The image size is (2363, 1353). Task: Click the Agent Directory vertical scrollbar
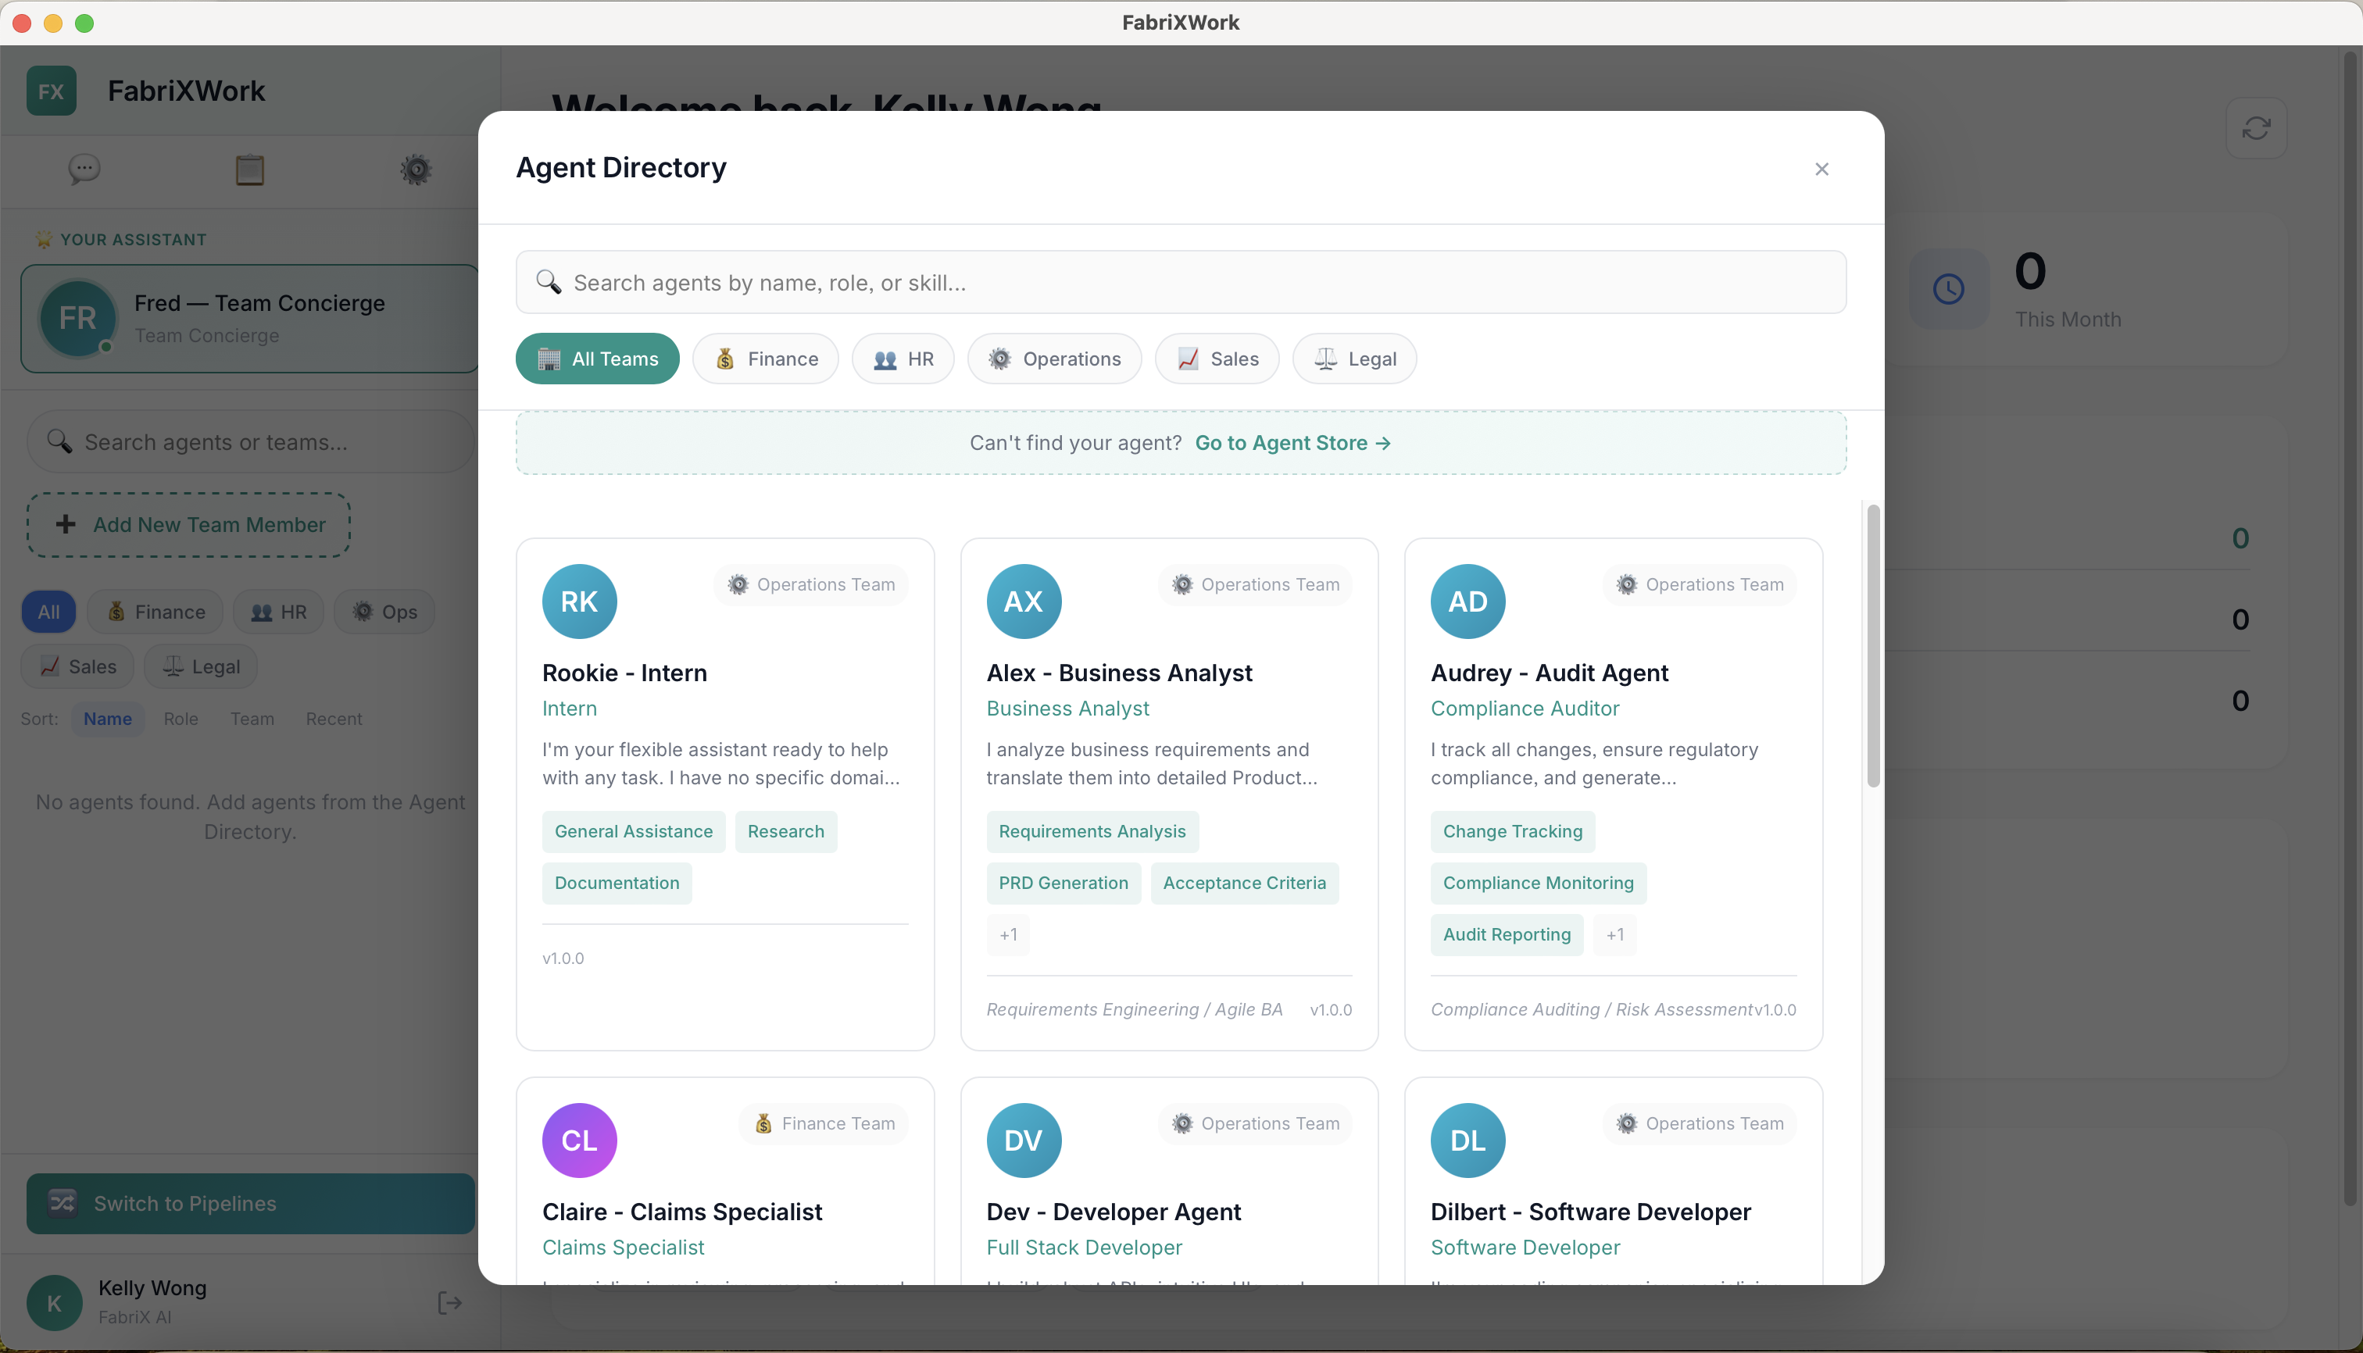1873,646
